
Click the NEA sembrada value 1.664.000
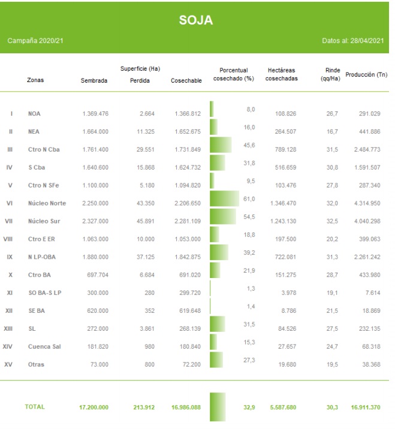click(x=95, y=132)
